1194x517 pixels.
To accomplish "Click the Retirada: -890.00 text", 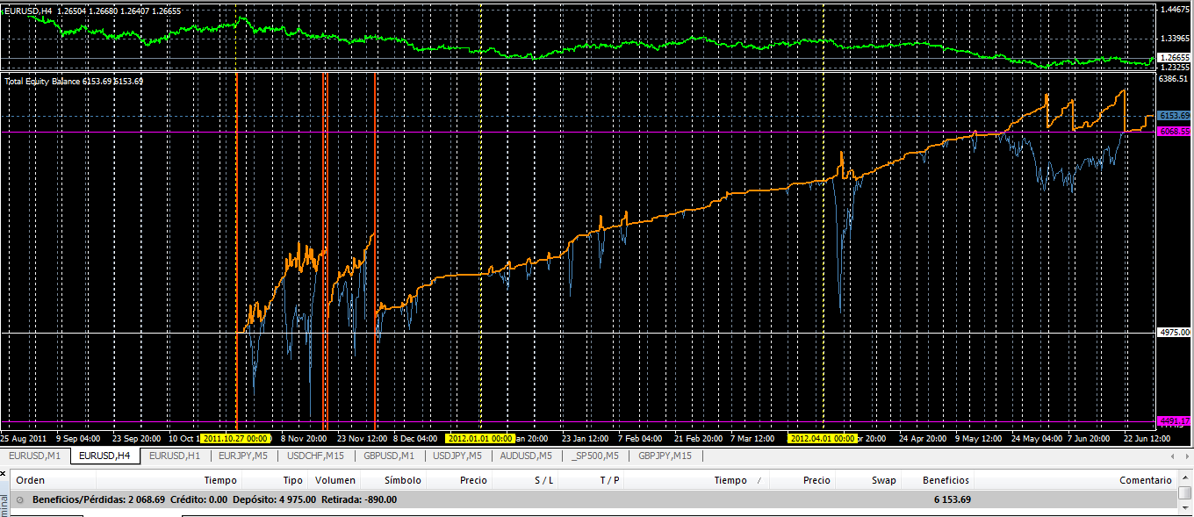I will tap(358, 499).
